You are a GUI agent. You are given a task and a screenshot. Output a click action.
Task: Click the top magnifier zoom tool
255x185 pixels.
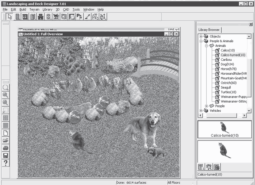click(x=5, y=88)
